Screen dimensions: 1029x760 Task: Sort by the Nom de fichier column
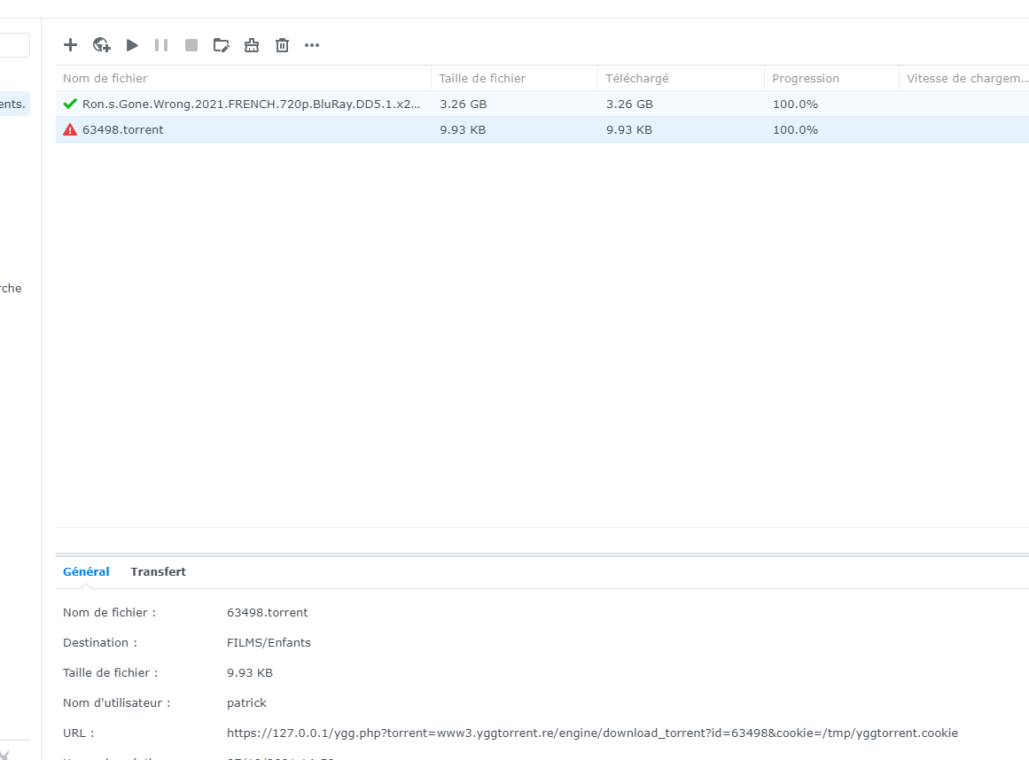coord(105,78)
